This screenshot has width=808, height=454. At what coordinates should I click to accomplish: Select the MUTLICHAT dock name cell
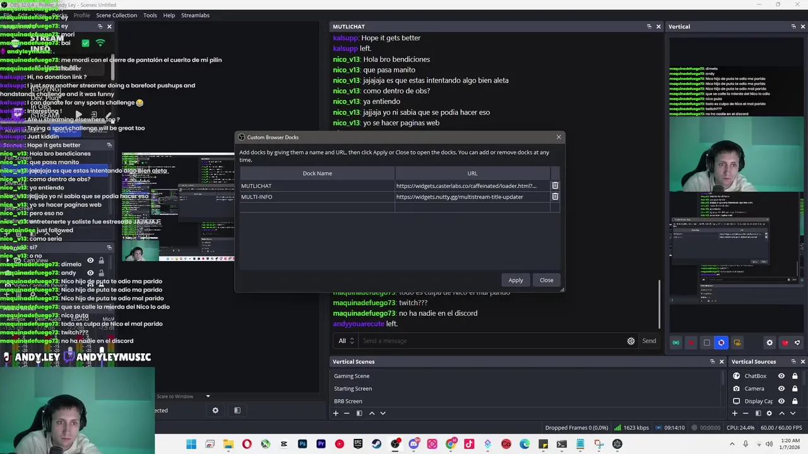(x=317, y=186)
